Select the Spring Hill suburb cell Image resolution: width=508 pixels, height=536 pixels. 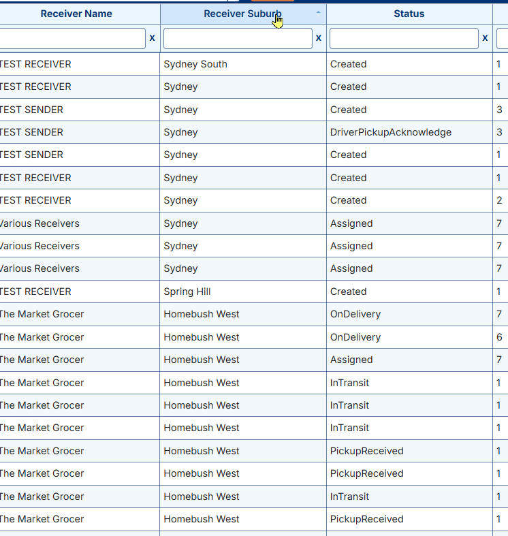187,291
